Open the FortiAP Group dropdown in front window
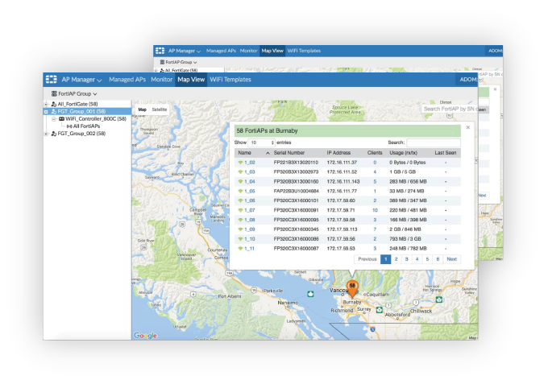Screen dimensions: 548x384 click(x=74, y=93)
